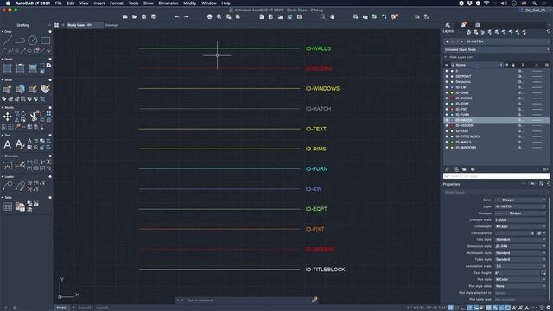
Task: Switch to the Model tab
Action: [x=61, y=308]
